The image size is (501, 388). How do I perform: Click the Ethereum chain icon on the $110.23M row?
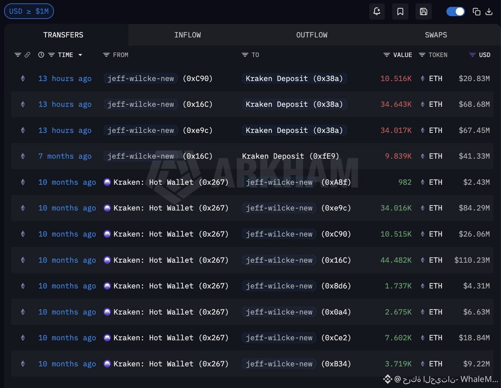pos(23,260)
